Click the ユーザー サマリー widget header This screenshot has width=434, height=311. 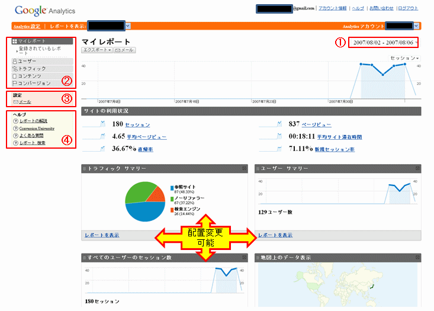338,168
